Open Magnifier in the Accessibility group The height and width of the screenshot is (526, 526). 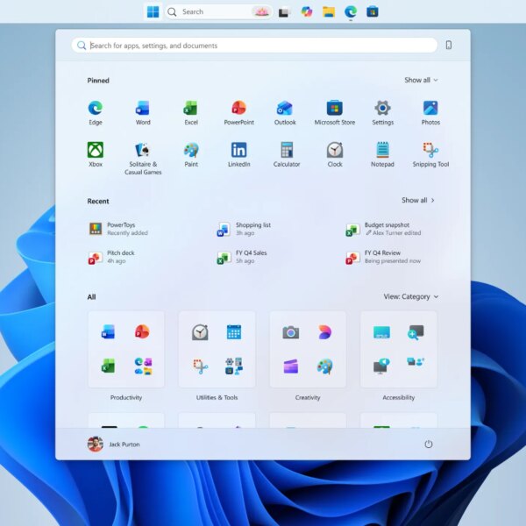click(416, 332)
